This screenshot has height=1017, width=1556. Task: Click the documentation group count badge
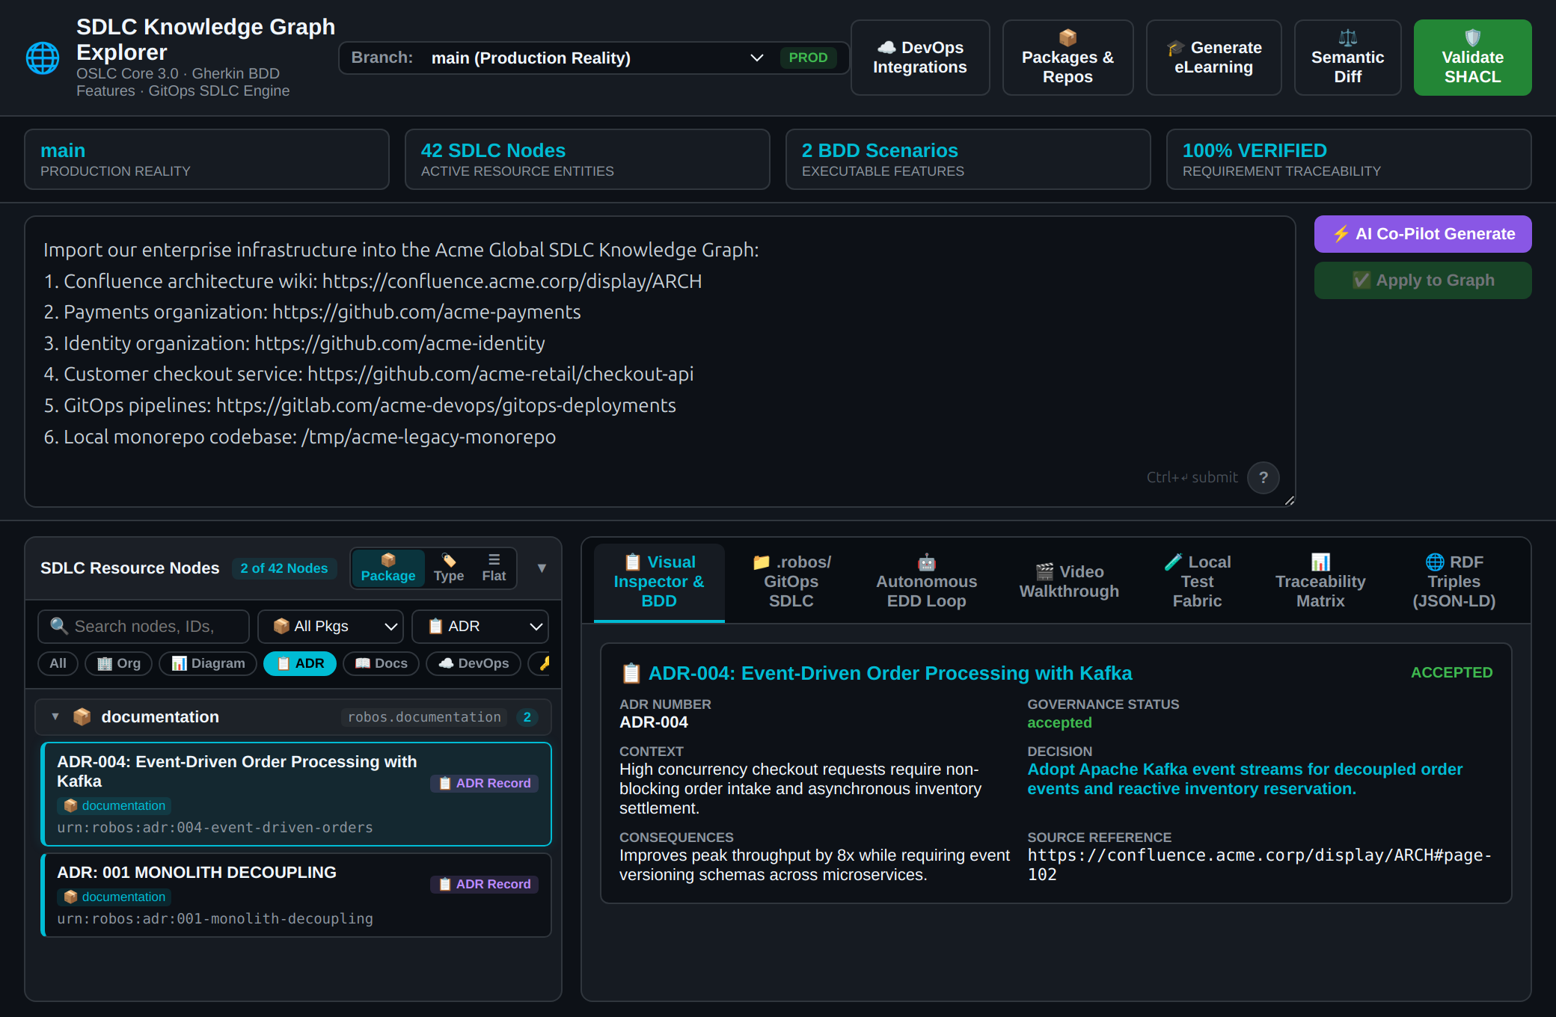527,717
